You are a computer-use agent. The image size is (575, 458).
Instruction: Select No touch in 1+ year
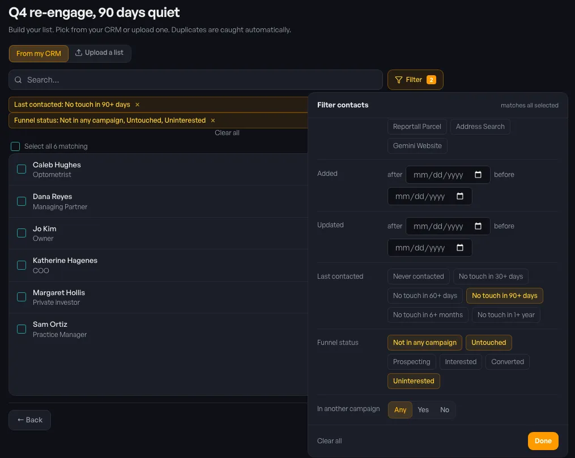pyautogui.click(x=506, y=315)
